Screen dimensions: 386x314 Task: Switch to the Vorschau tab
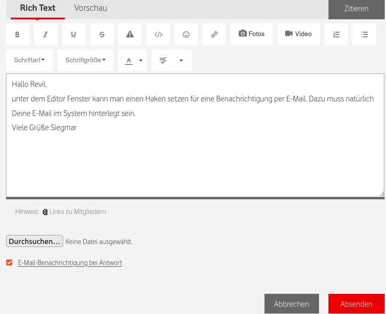pos(90,8)
